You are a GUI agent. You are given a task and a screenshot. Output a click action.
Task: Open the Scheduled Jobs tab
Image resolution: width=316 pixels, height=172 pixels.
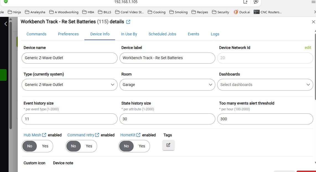pos(162,34)
